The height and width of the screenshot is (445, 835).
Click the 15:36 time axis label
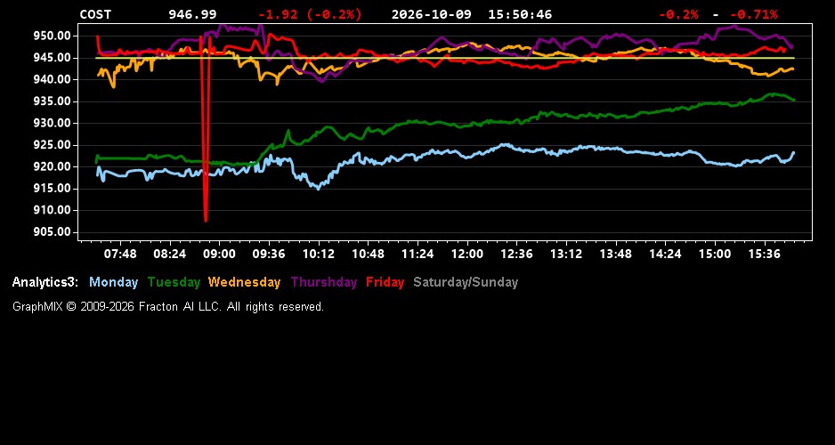[x=764, y=254]
